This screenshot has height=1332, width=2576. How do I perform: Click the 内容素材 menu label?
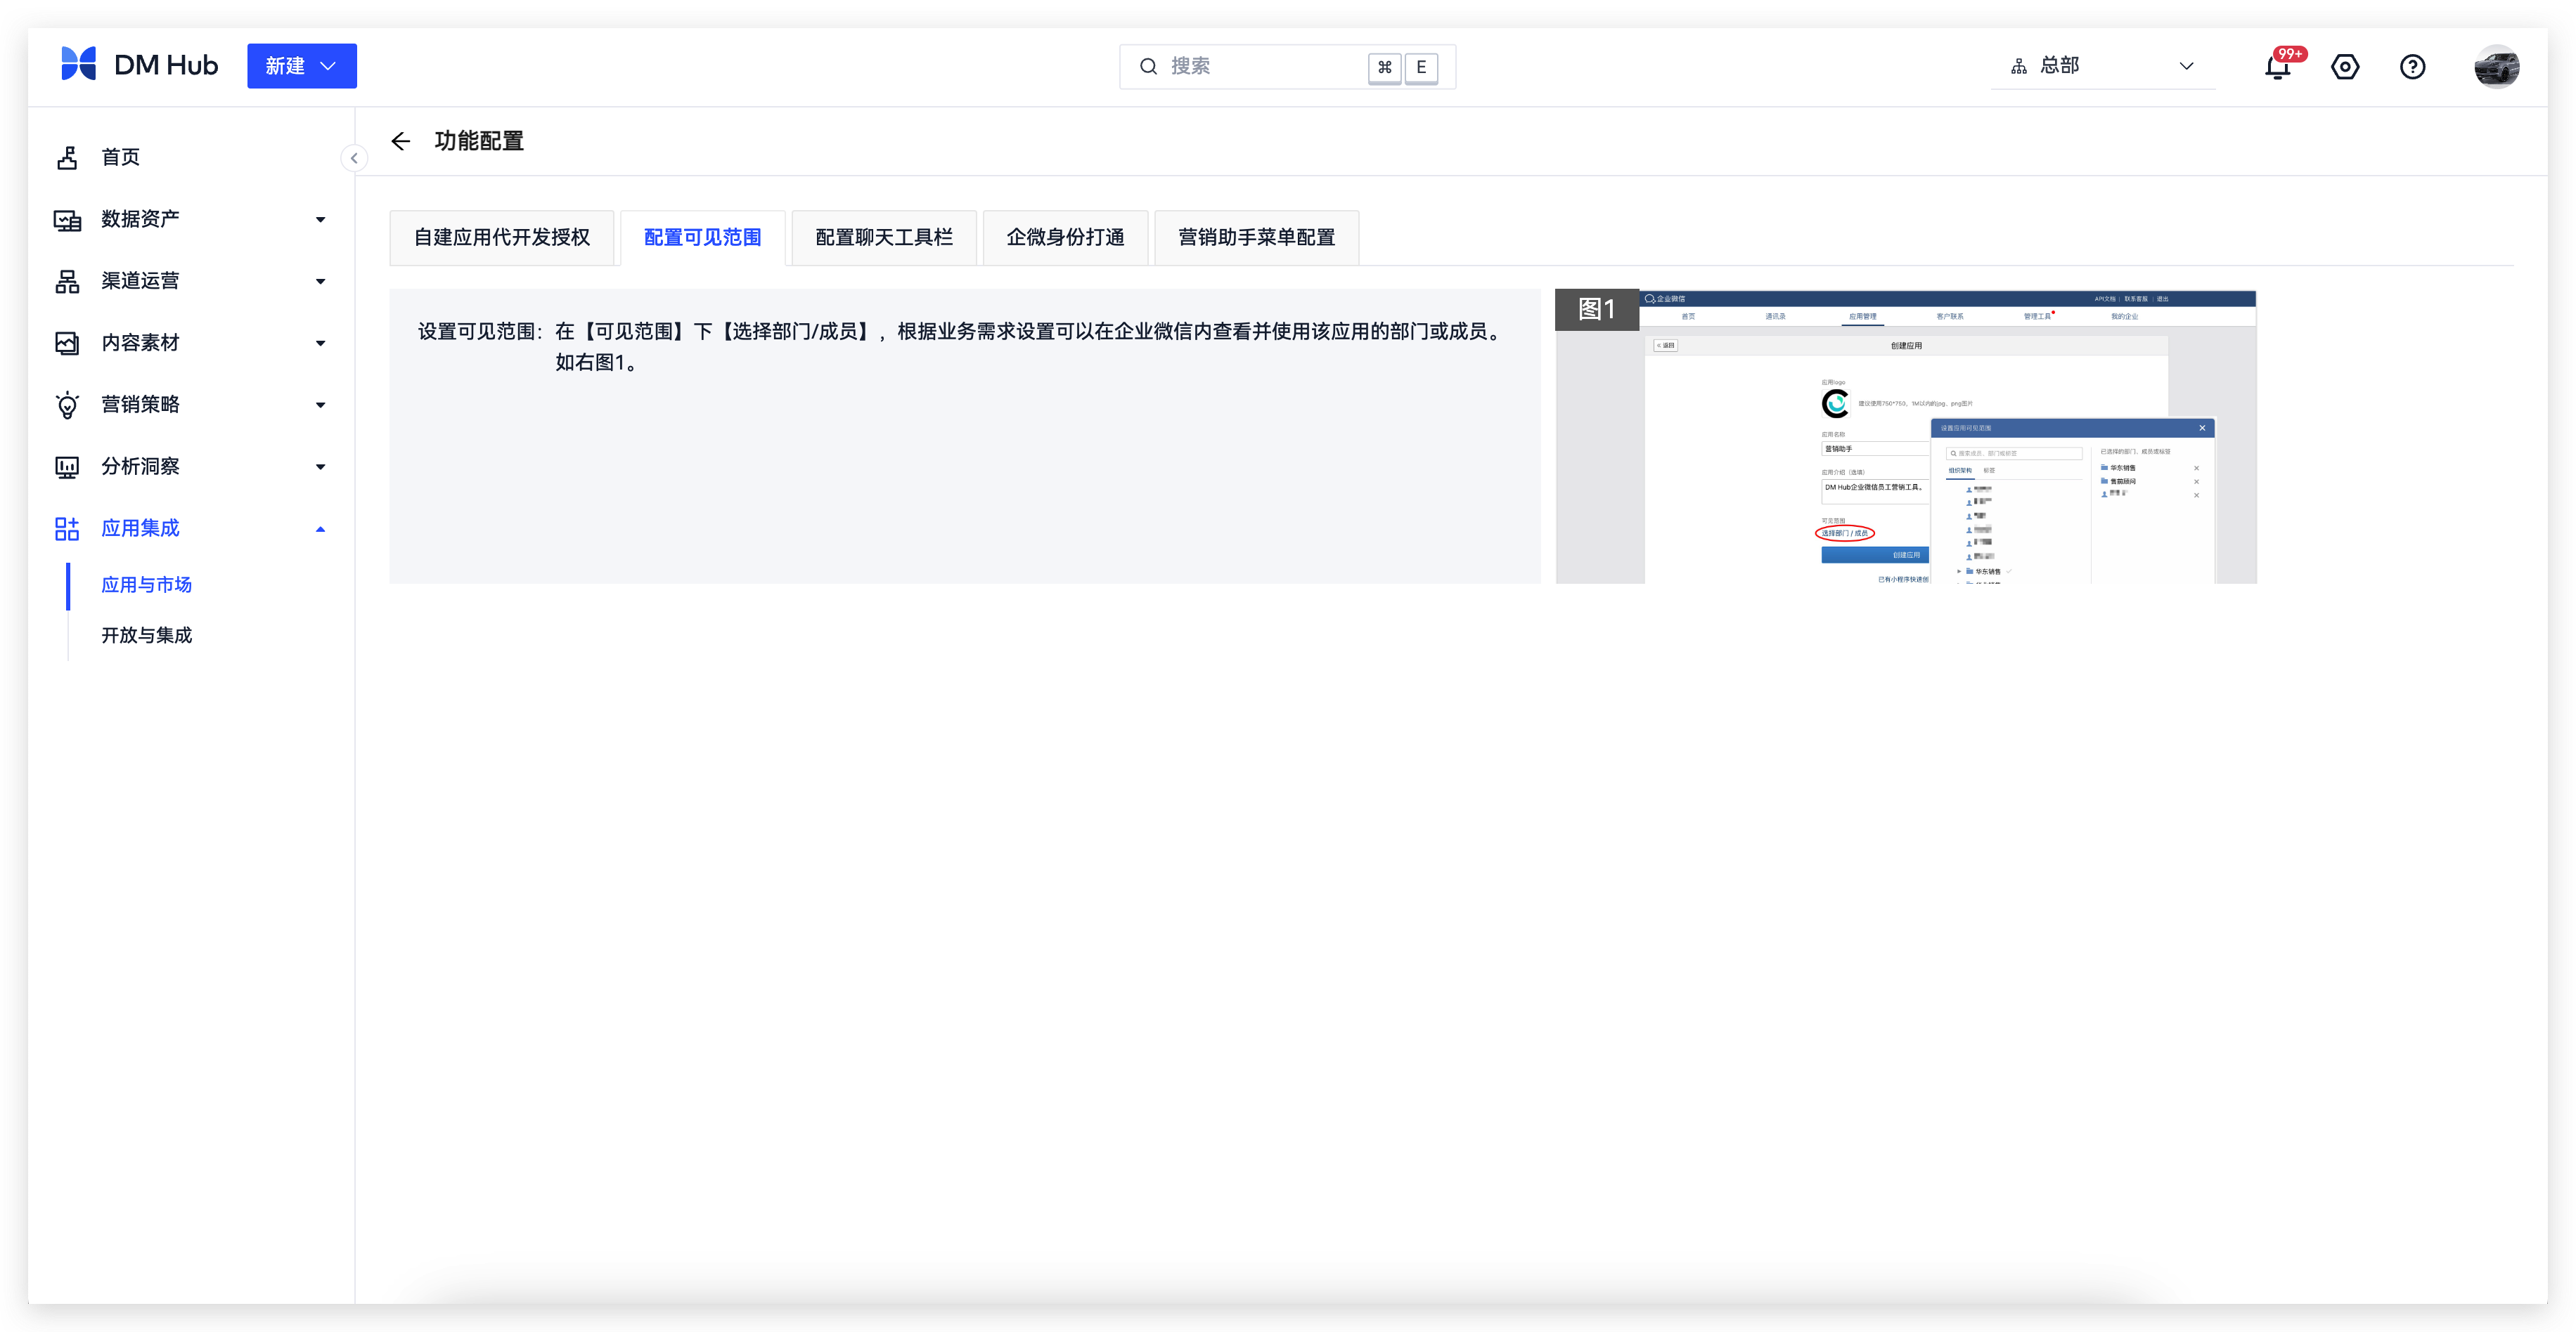(140, 343)
